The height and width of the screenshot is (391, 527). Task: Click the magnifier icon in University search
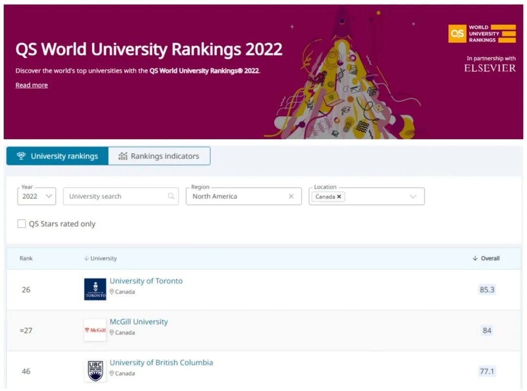click(x=171, y=196)
